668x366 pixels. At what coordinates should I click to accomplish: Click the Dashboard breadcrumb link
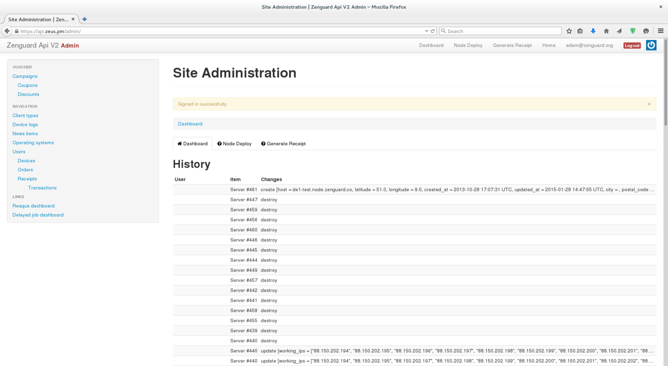point(190,124)
